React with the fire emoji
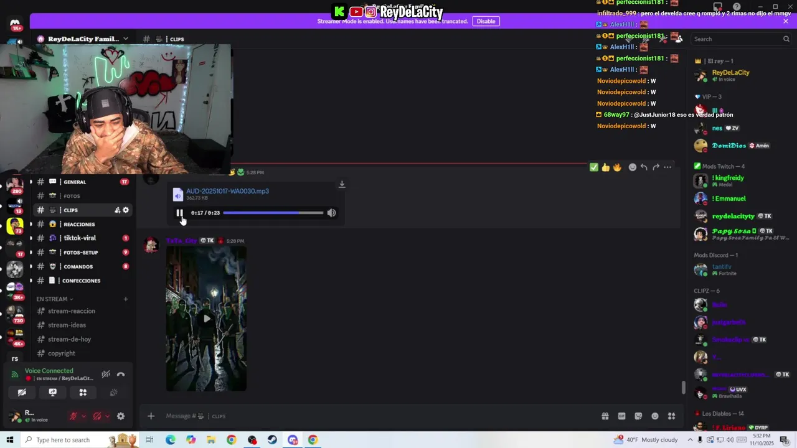 tap(617, 167)
